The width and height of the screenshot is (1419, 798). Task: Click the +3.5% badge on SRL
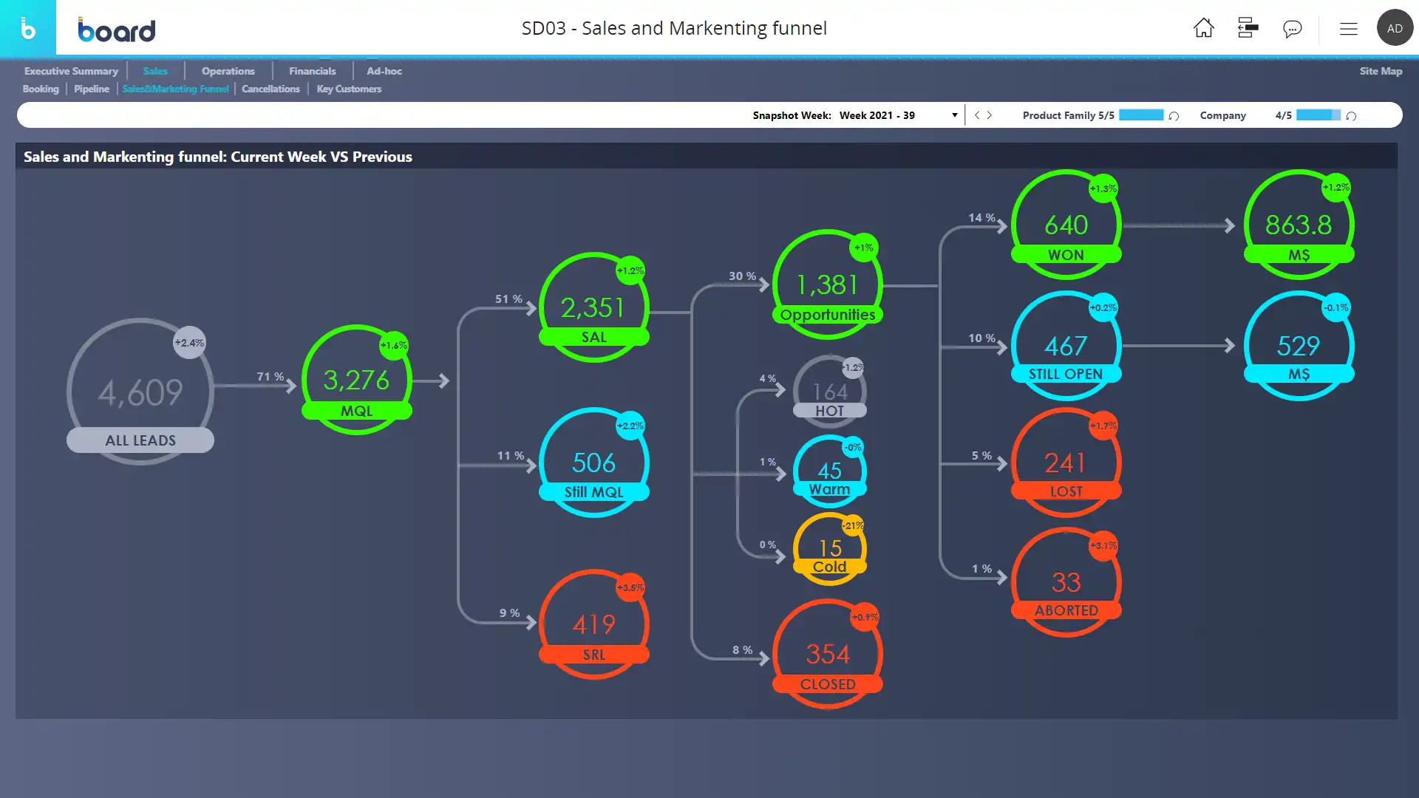(630, 587)
